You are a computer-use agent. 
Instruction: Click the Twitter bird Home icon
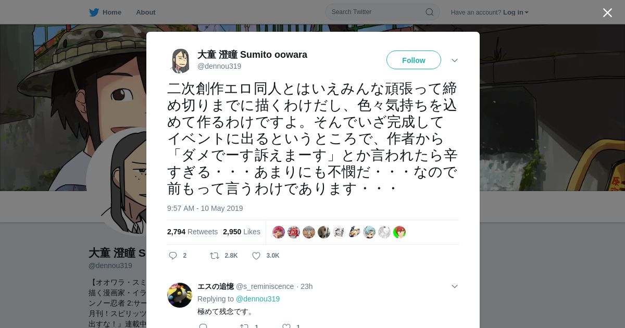[94, 12]
